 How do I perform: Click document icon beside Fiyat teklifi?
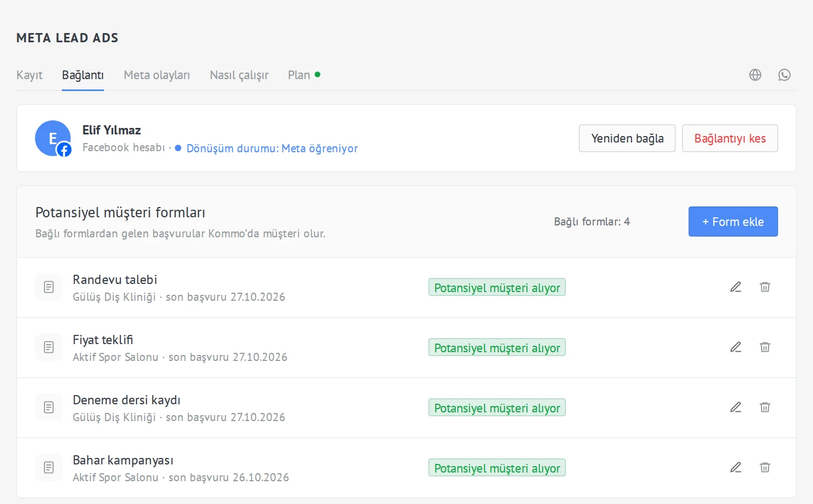[x=49, y=347]
